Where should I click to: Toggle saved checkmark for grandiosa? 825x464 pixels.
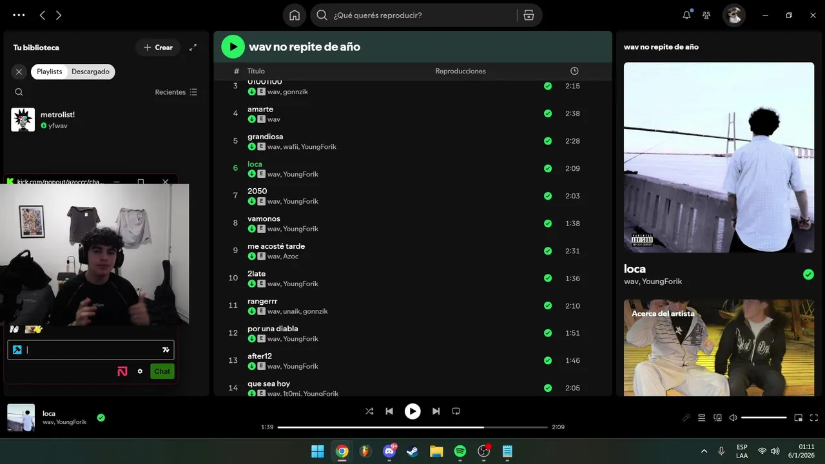coord(547,141)
